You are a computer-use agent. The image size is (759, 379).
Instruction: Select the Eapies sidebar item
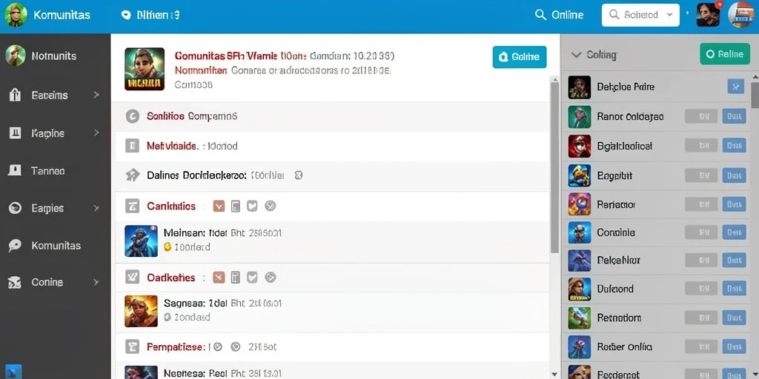[47, 208]
